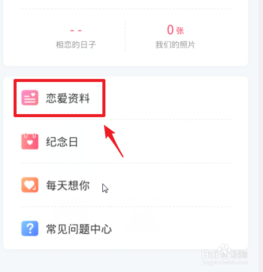Go to the 纪念日 menu entry text

(x=62, y=142)
